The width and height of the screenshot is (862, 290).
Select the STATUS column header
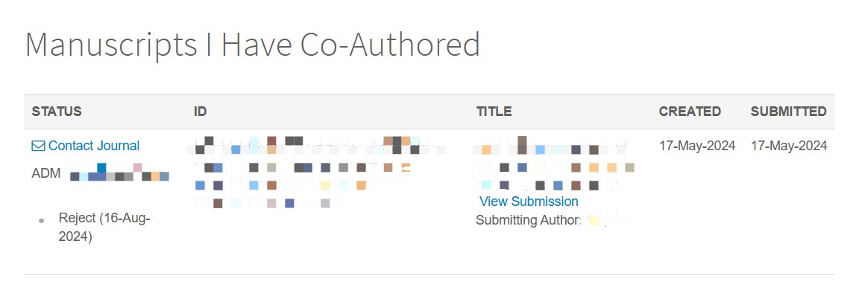click(57, 112)
